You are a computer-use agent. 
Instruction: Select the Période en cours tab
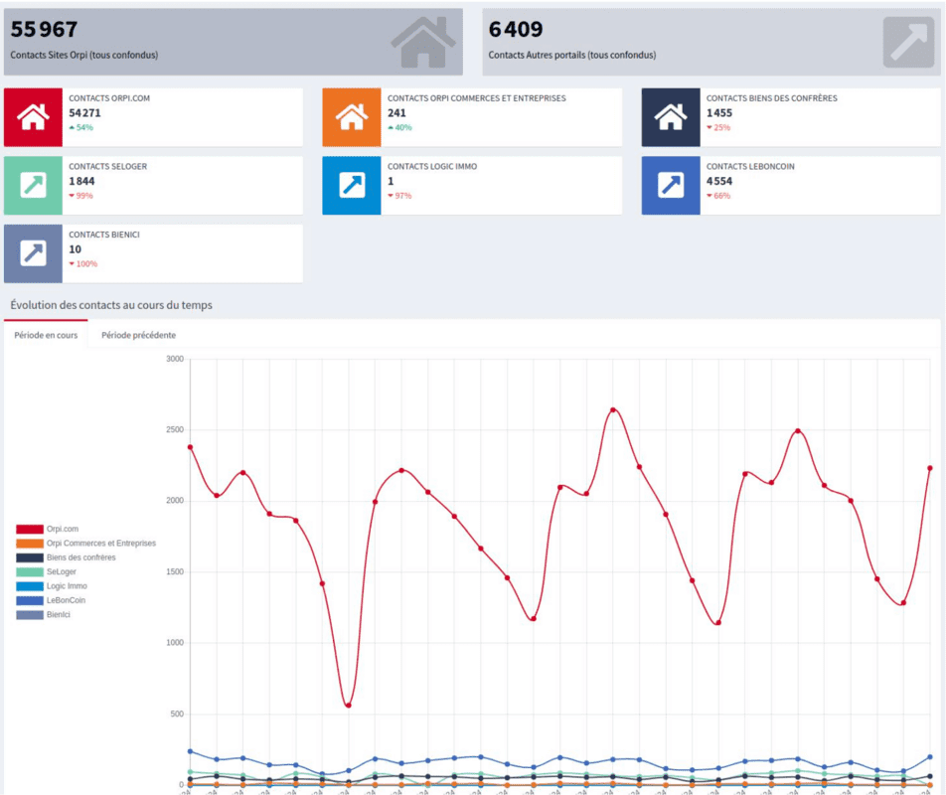pyautogui.click(x=46, y=335)
